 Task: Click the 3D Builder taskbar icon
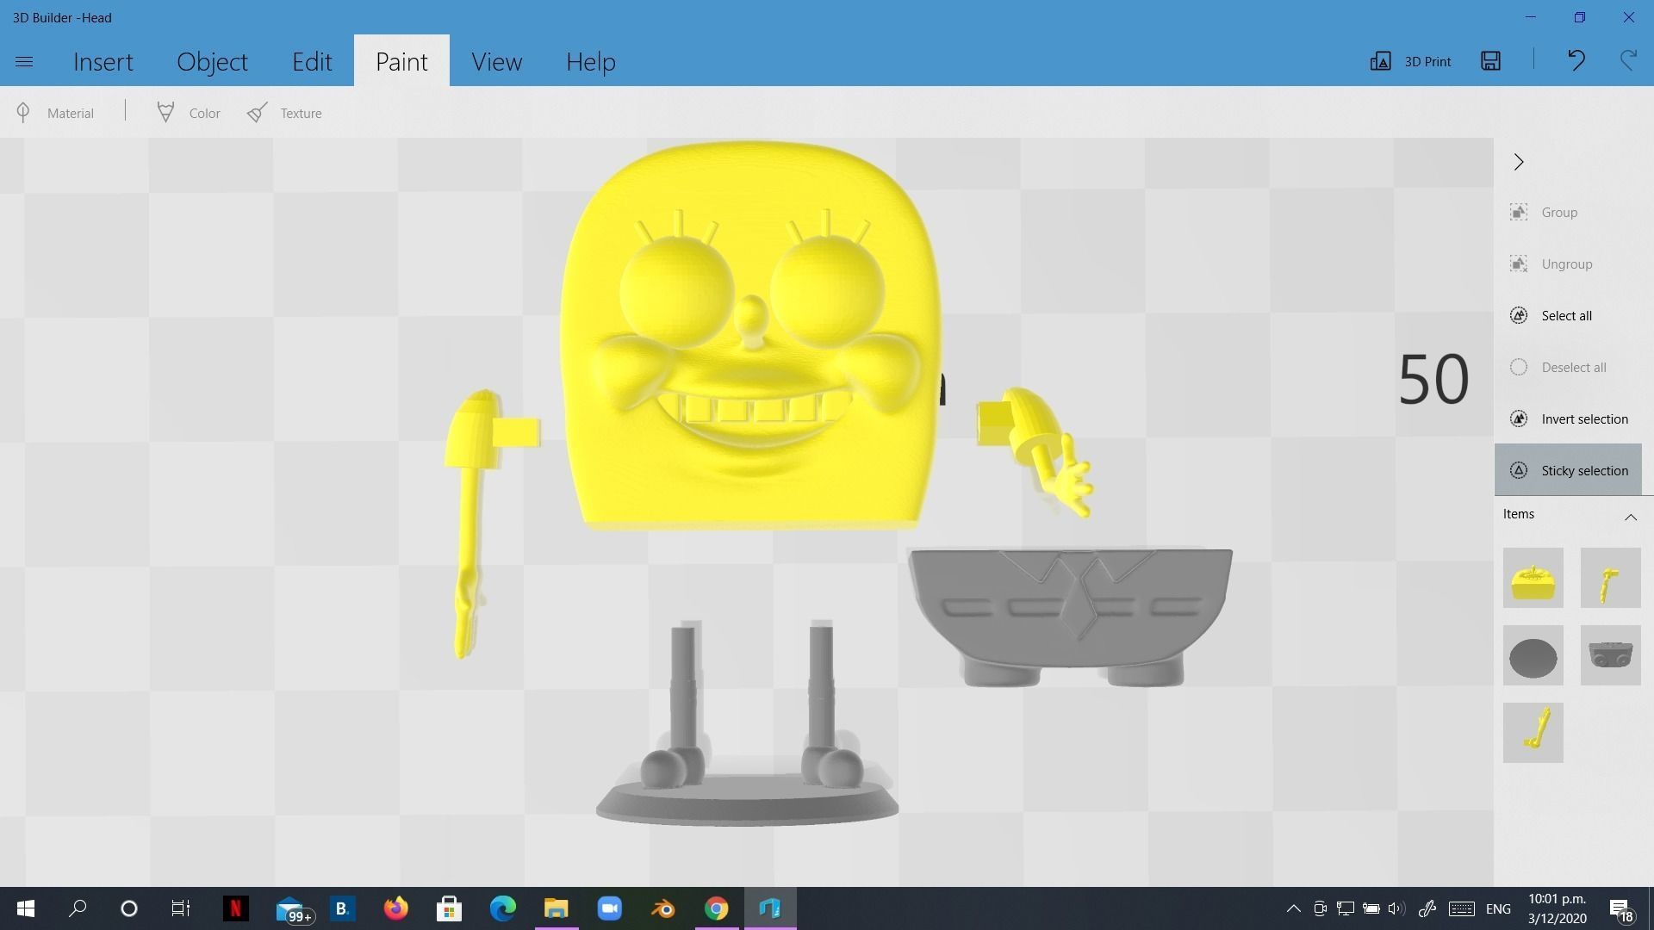(769, 908)
